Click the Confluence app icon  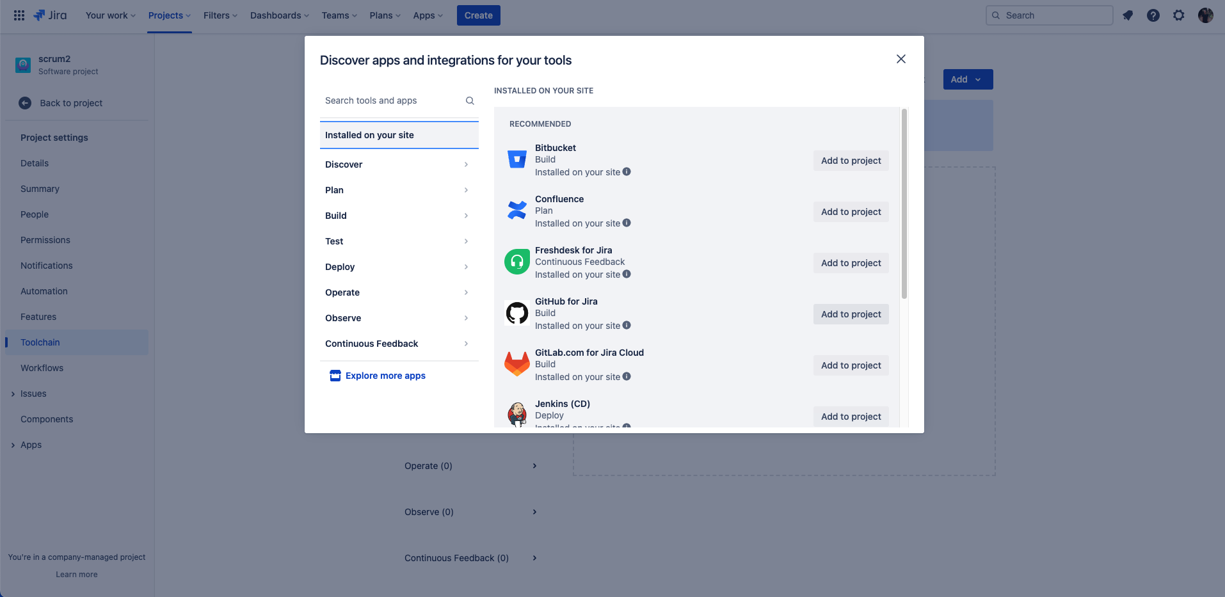point(517,211)
